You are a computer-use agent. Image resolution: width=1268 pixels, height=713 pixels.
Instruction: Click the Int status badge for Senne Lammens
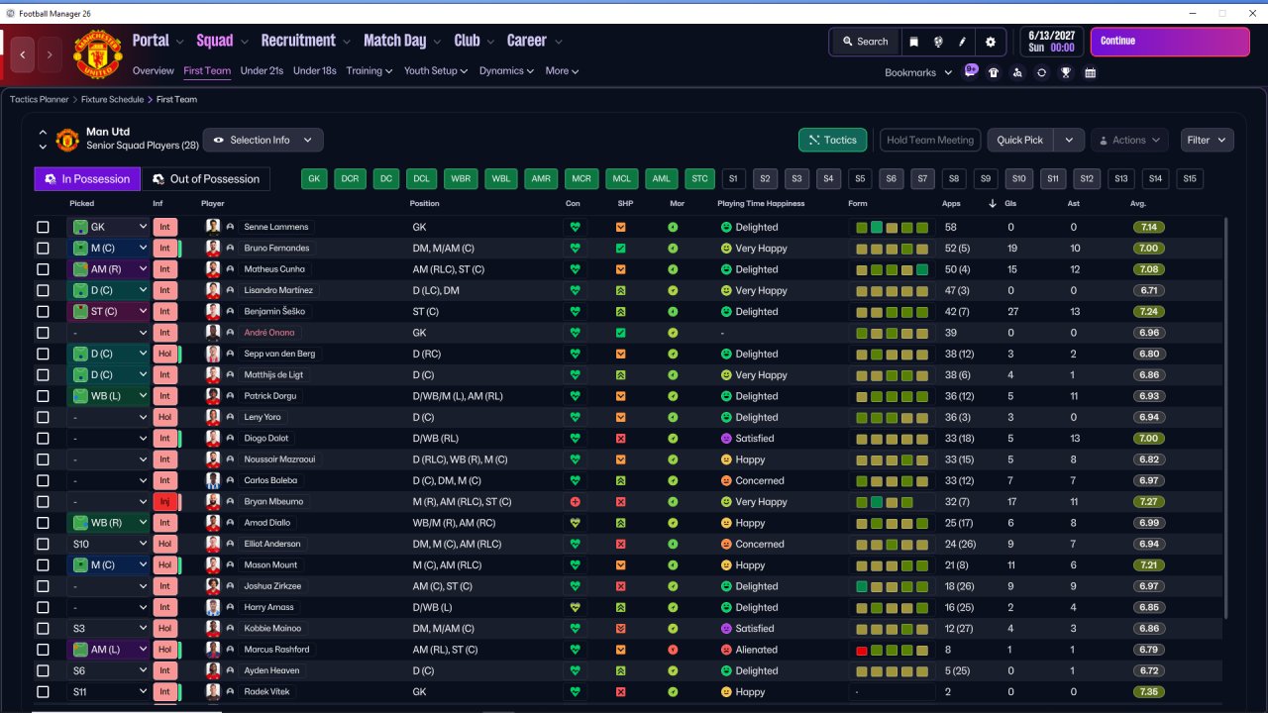point(164,227)
